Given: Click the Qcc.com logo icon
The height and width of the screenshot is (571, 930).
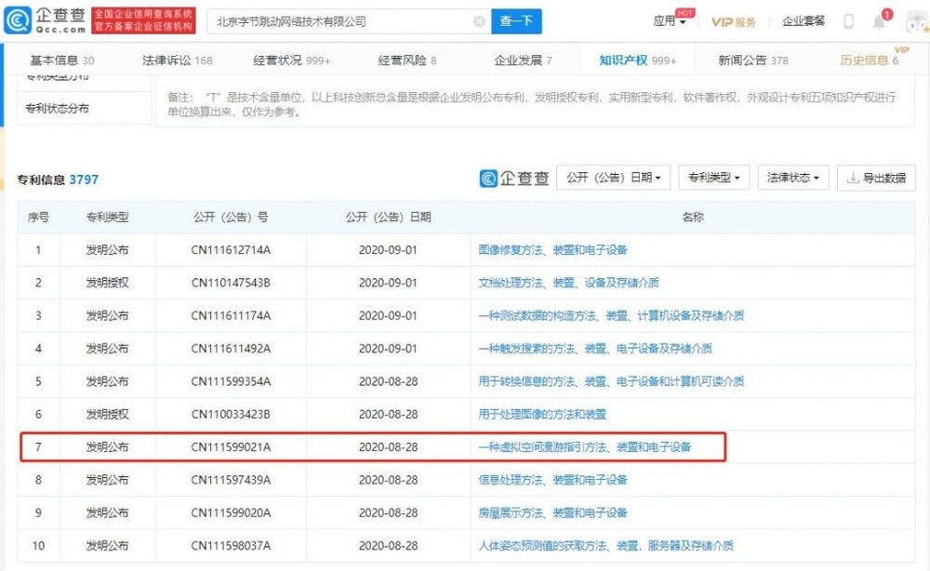Looking at the screenshot, I should tap(18, 20).
